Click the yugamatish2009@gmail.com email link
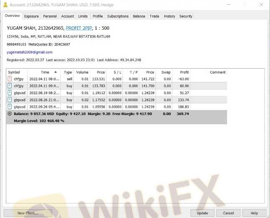 point(29,52)
